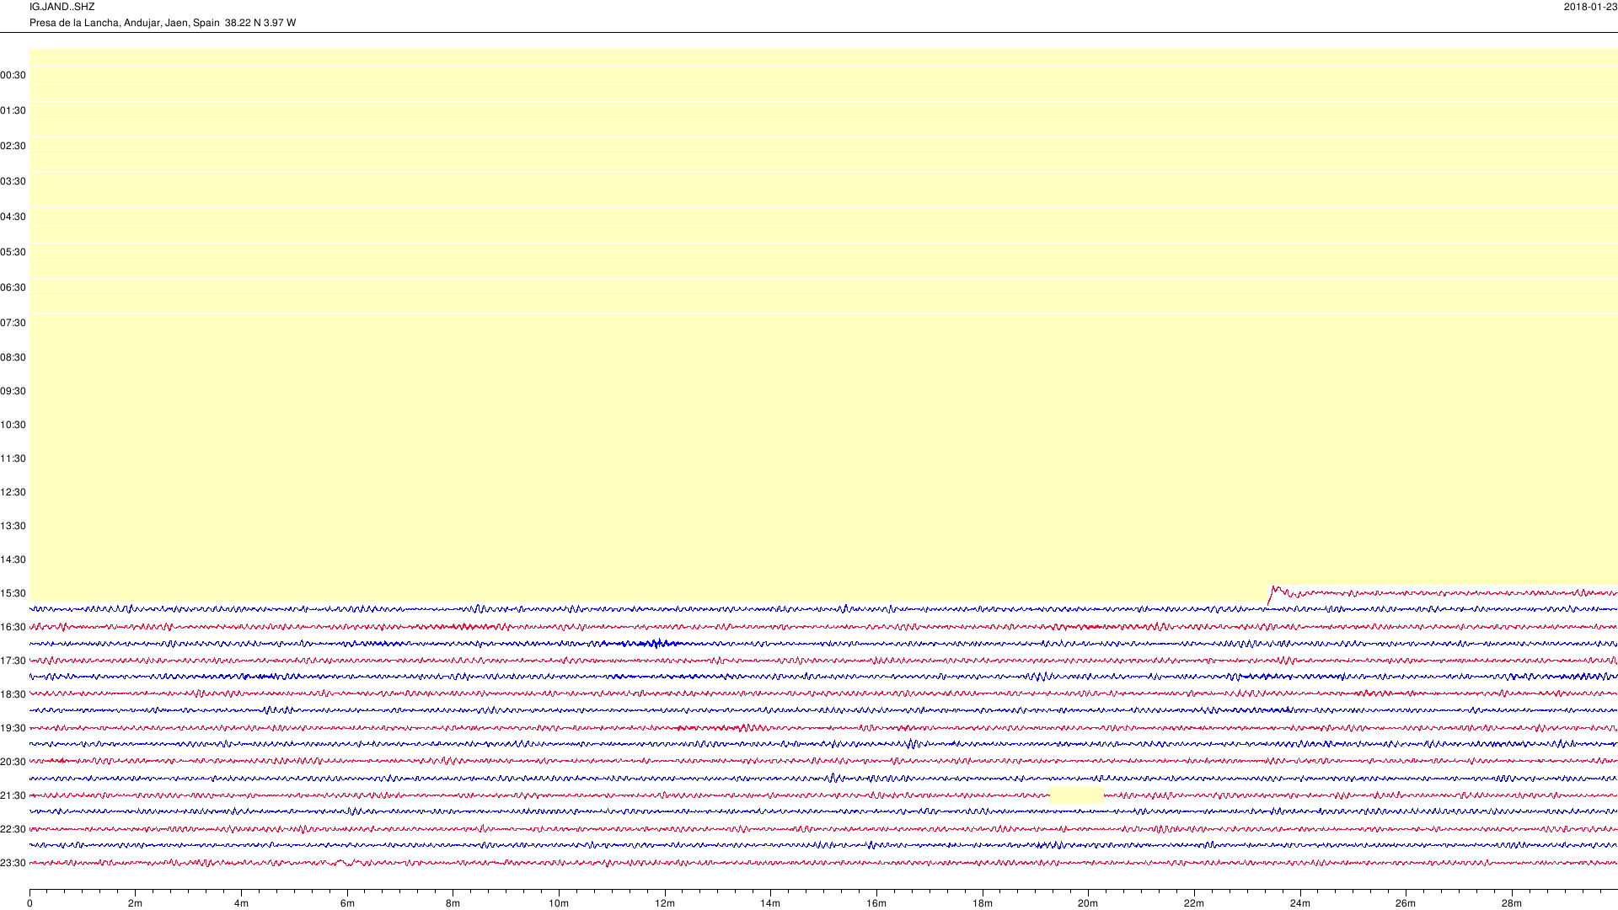Click the 20:30 row time label
This screenshot has height=910, width=1618.
tap(13, 762)
